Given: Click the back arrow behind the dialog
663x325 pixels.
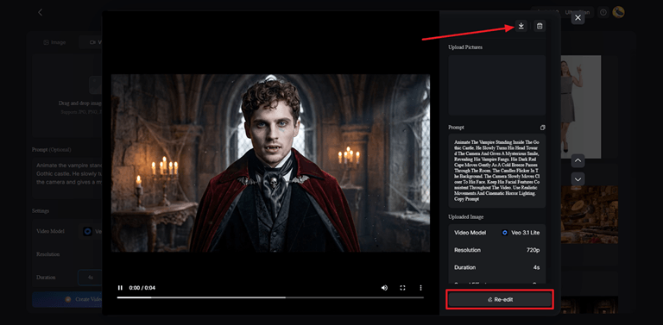Looking at the screenshot, I should tap(41, 12).
